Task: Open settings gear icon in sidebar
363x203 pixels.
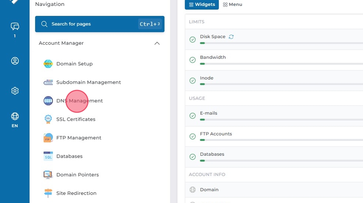Action: click(15, 91)
